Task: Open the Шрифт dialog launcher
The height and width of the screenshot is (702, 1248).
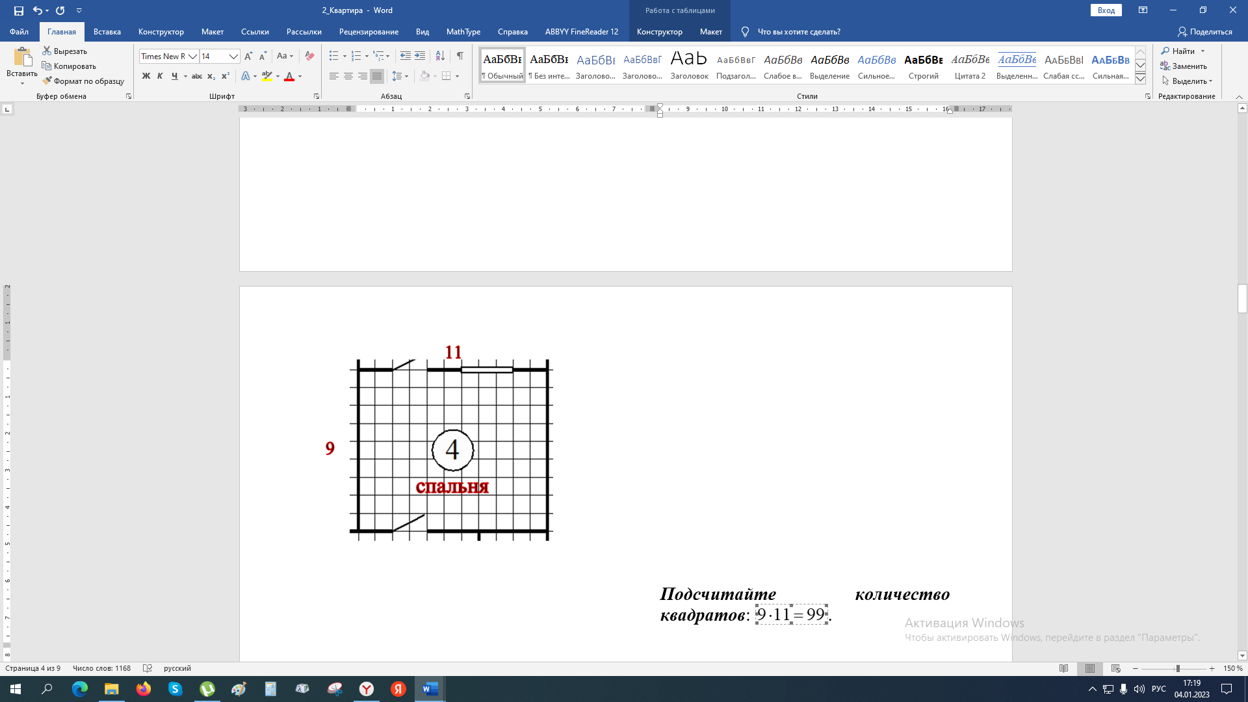Action: [317, 96]
